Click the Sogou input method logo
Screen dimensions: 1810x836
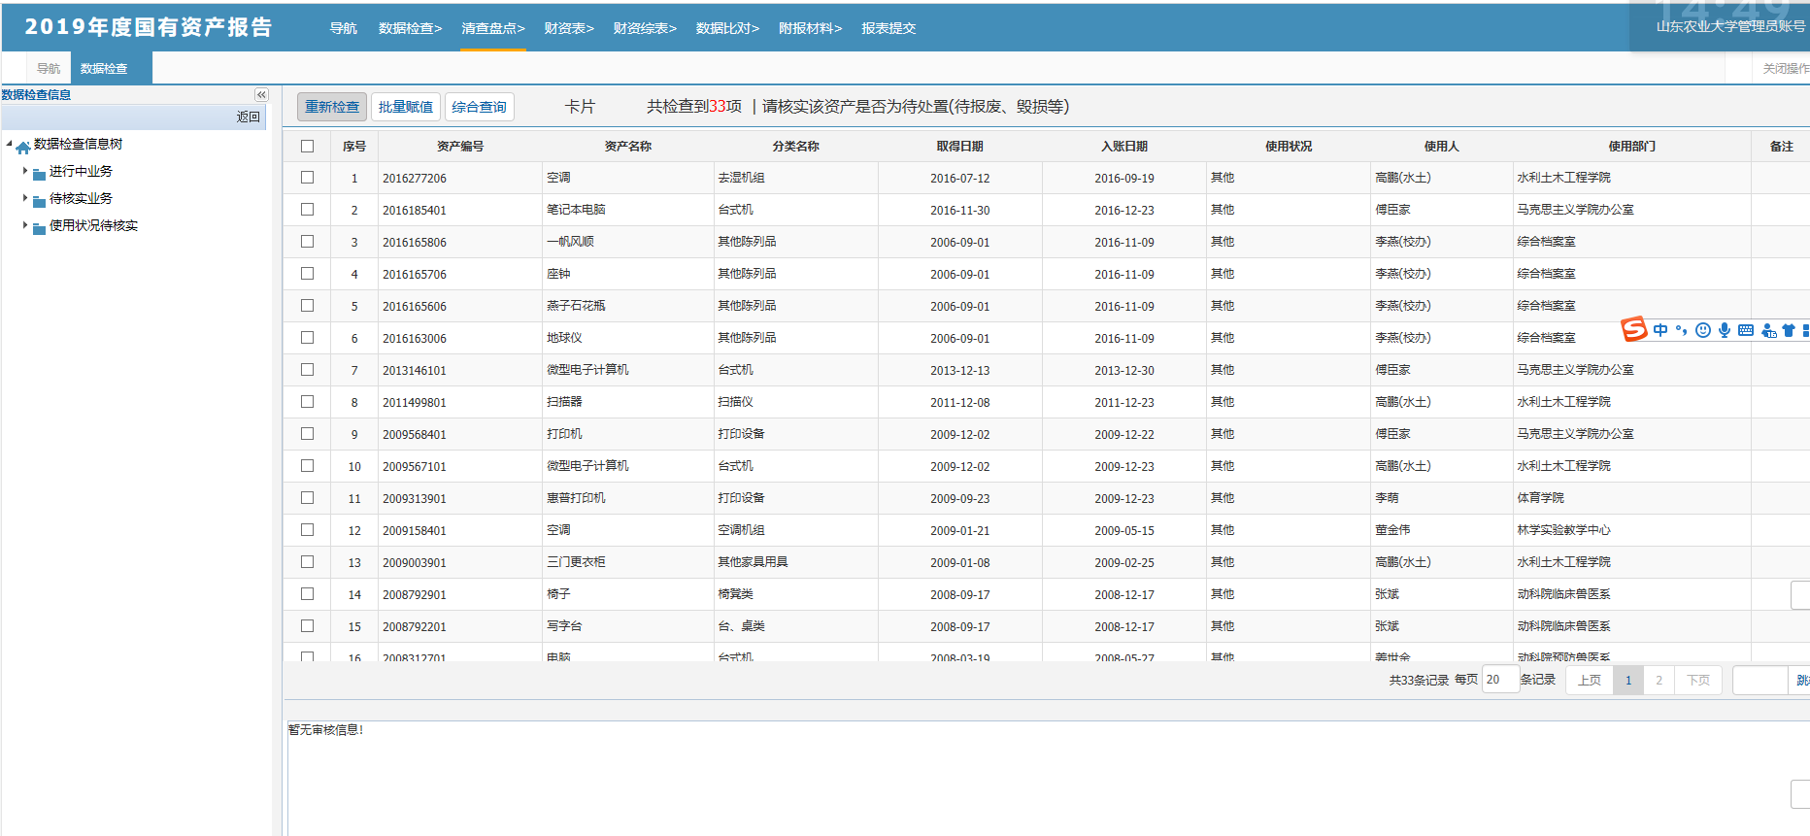pos(1634,329)
